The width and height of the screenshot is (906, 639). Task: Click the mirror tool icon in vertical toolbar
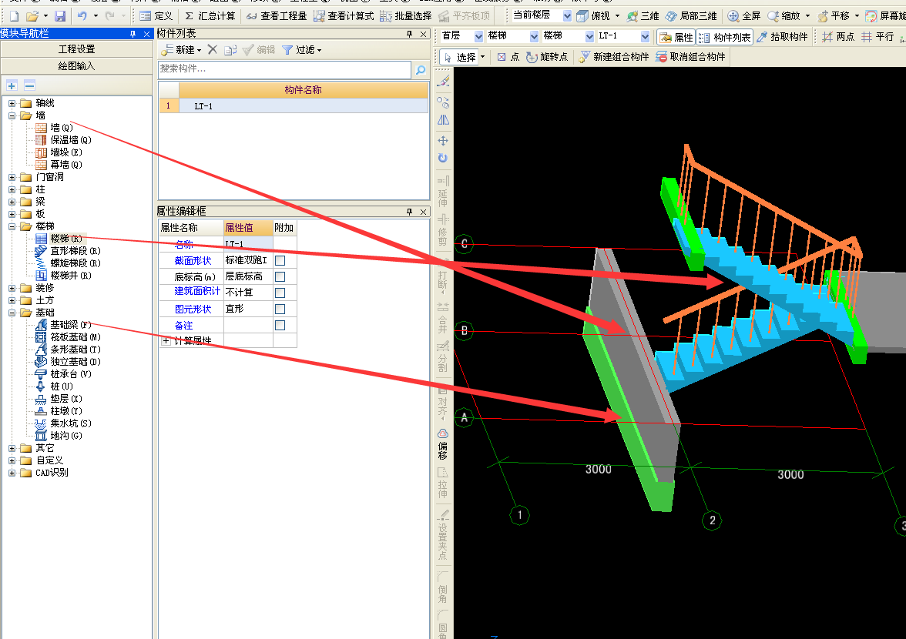(x=443, y=120)
